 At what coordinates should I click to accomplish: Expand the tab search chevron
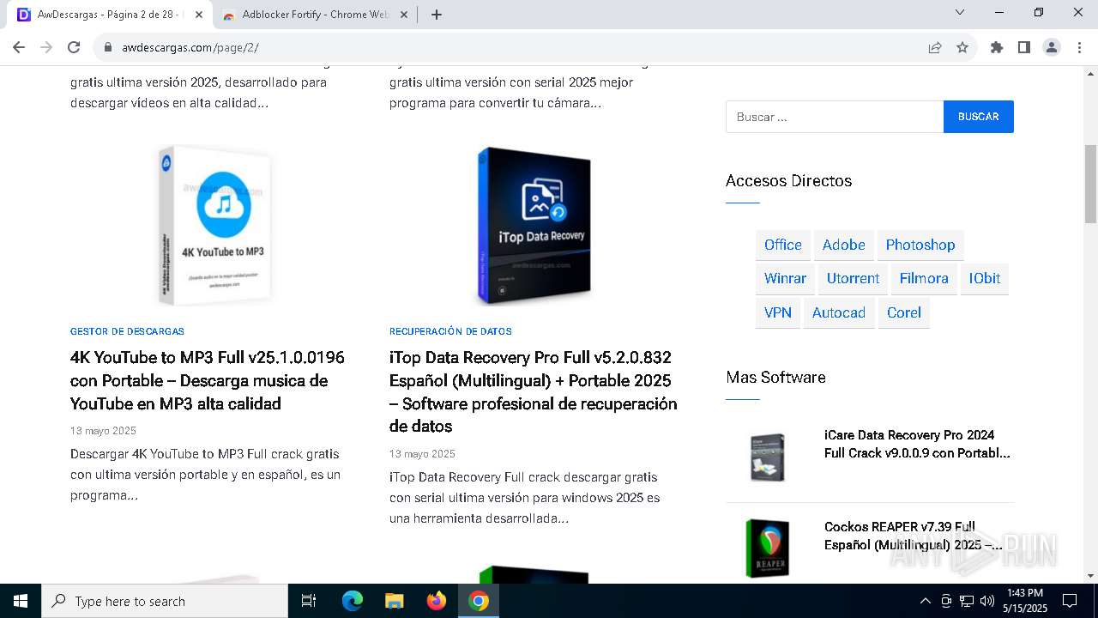[x=960, y=12]
